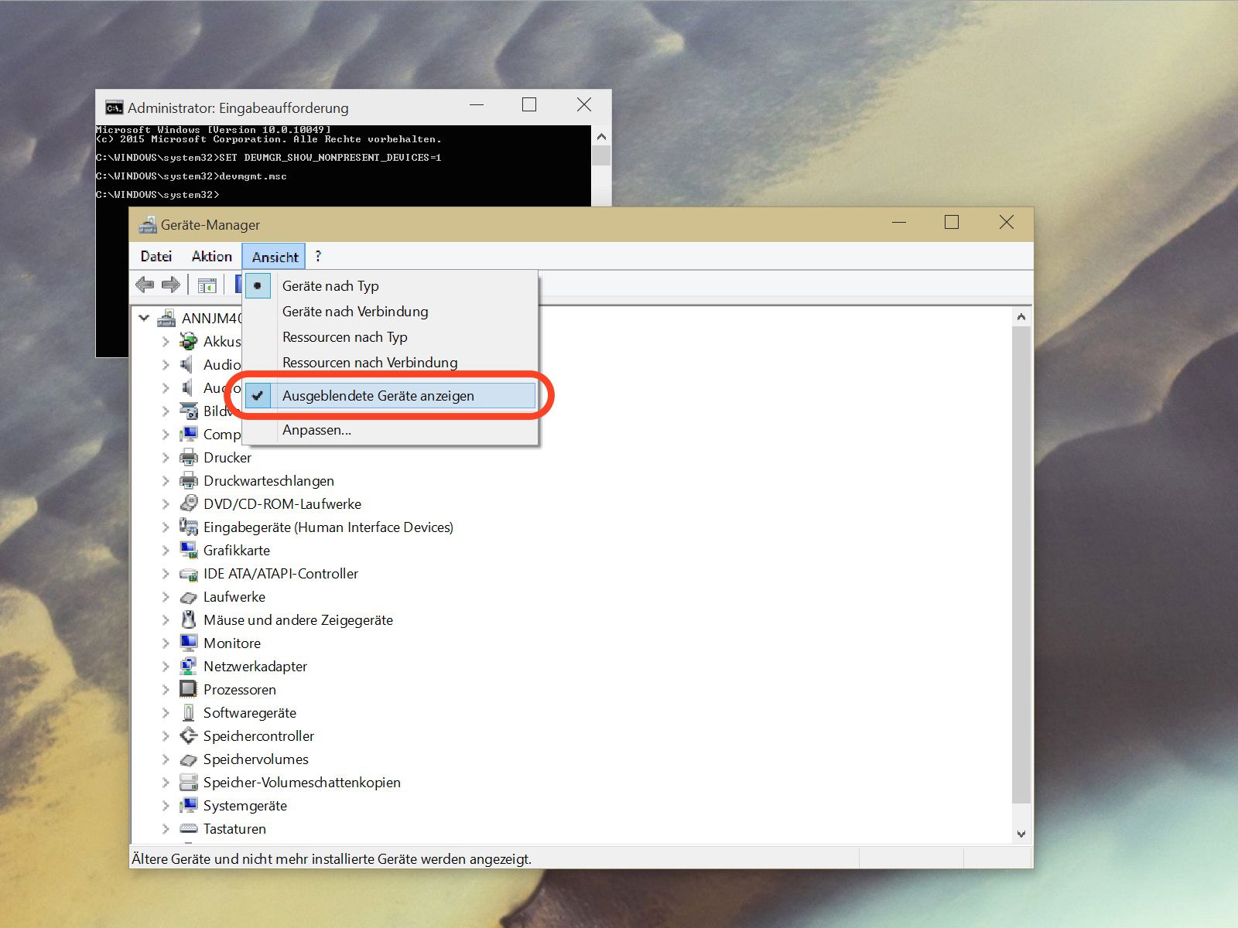Select Geräte nach Typ view option
Viewport: 1238px width, 928px height.
(391, 285)
